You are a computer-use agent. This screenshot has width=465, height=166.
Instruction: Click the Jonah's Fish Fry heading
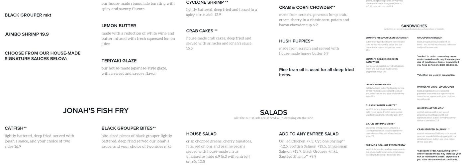tap(96, 111)
